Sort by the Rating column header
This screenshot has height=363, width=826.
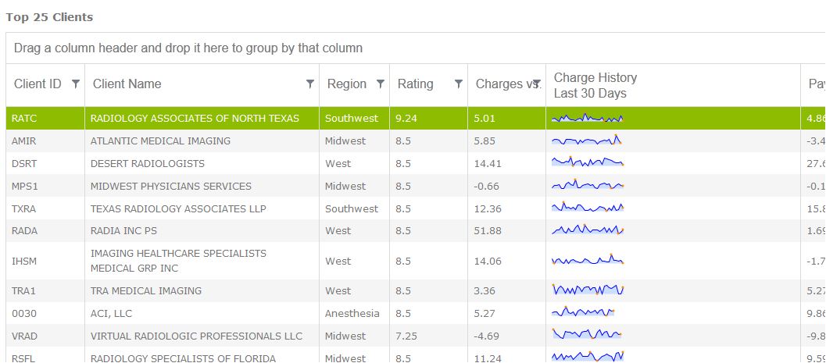click(415, 84)
